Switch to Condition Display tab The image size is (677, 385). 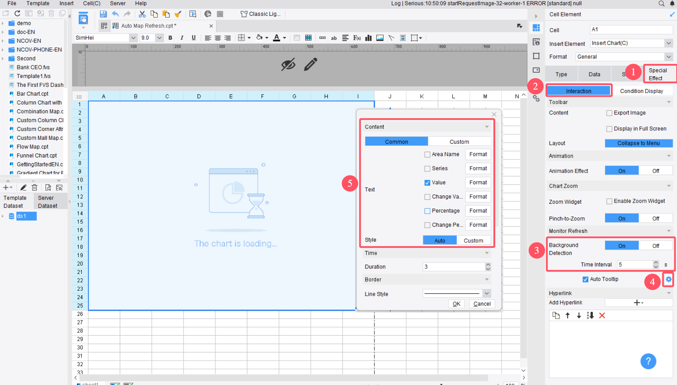pos(641,91)
